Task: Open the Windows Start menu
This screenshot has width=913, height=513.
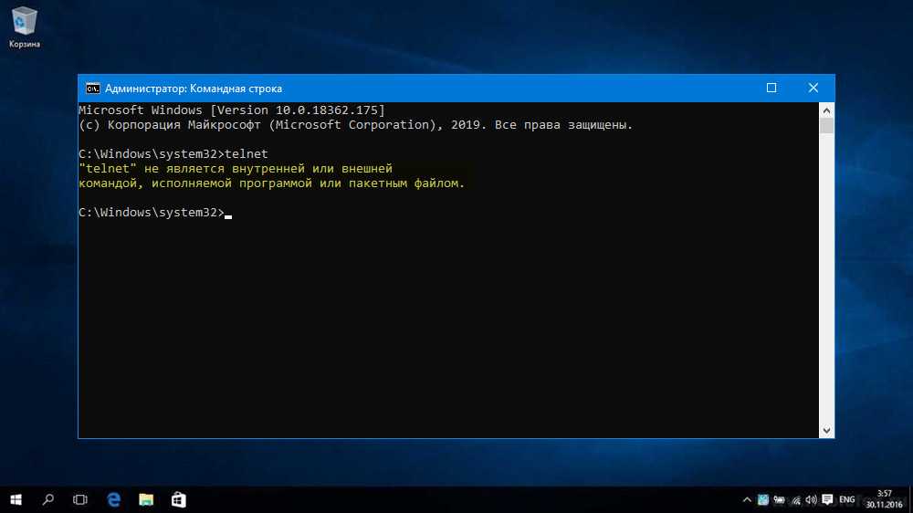Action: point(16,499)
